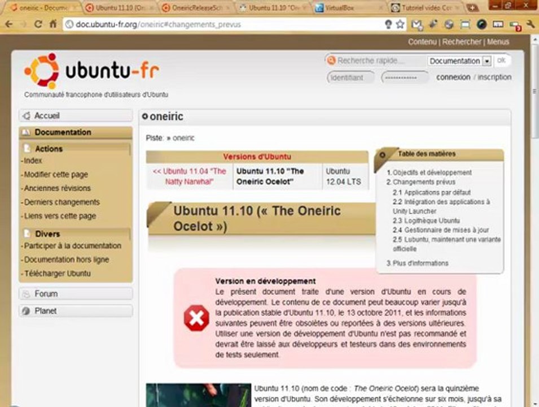Viewport: 539px width, 407px height.
Task: Open the Ubuntu 12.04 LTS link
Action: coord(343,176)
